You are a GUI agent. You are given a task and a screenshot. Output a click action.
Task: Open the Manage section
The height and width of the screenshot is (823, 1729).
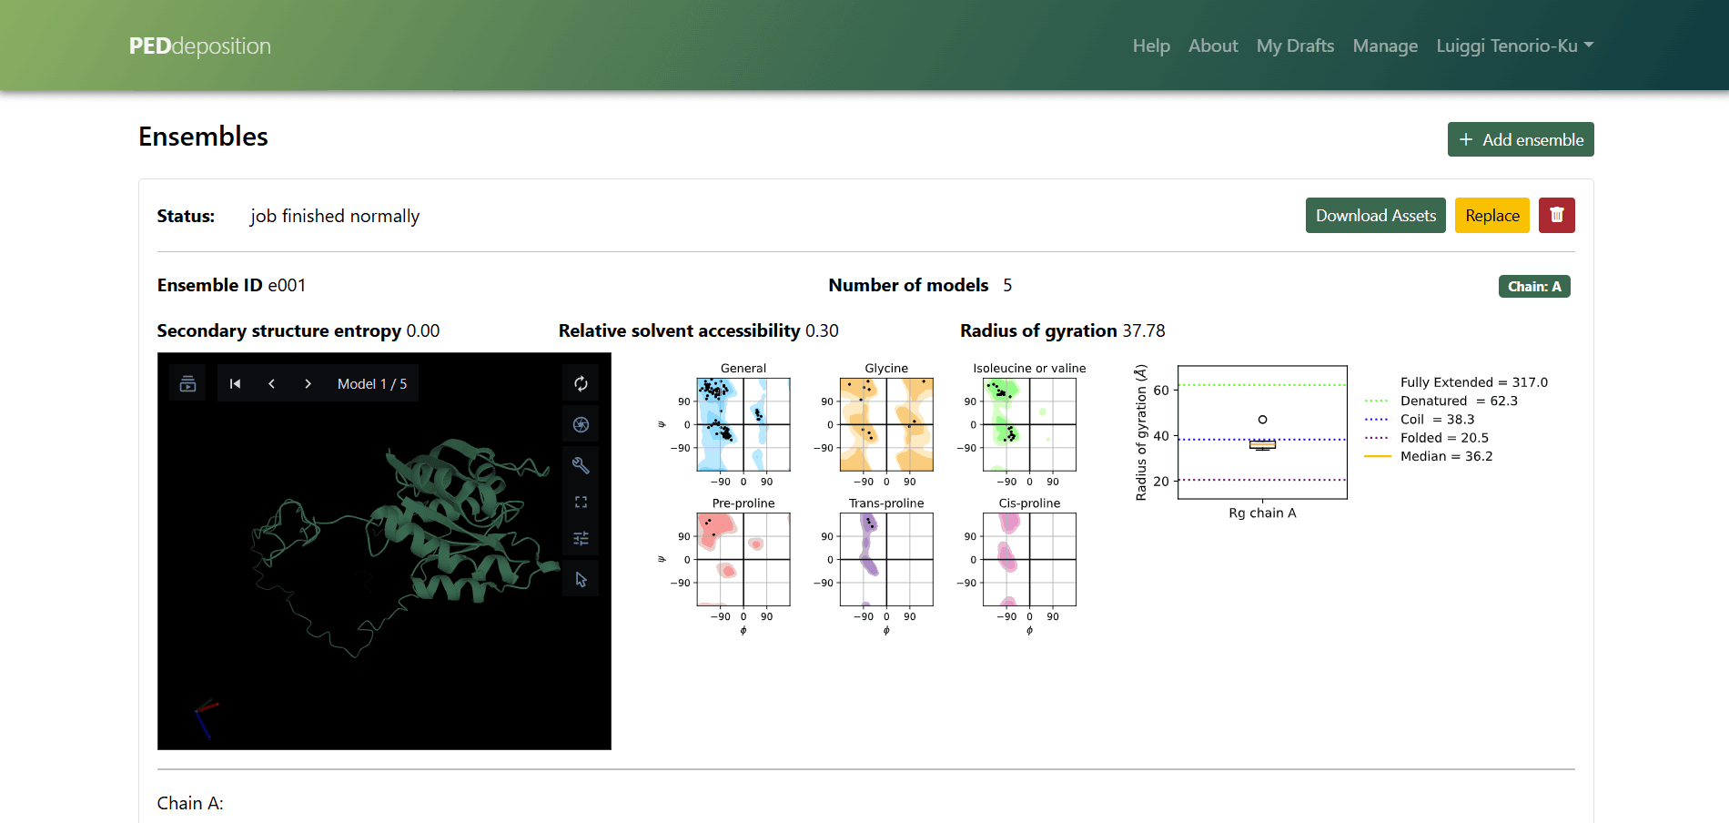coord(1384,45)
